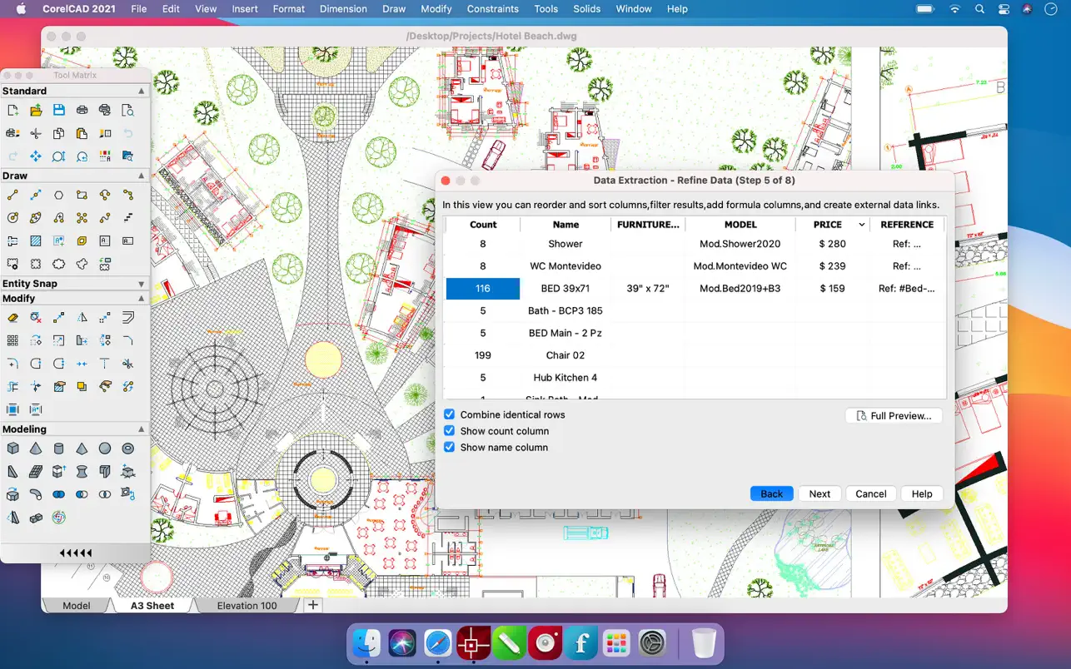Expand the Entity Snap section

(x=141, y=284)
